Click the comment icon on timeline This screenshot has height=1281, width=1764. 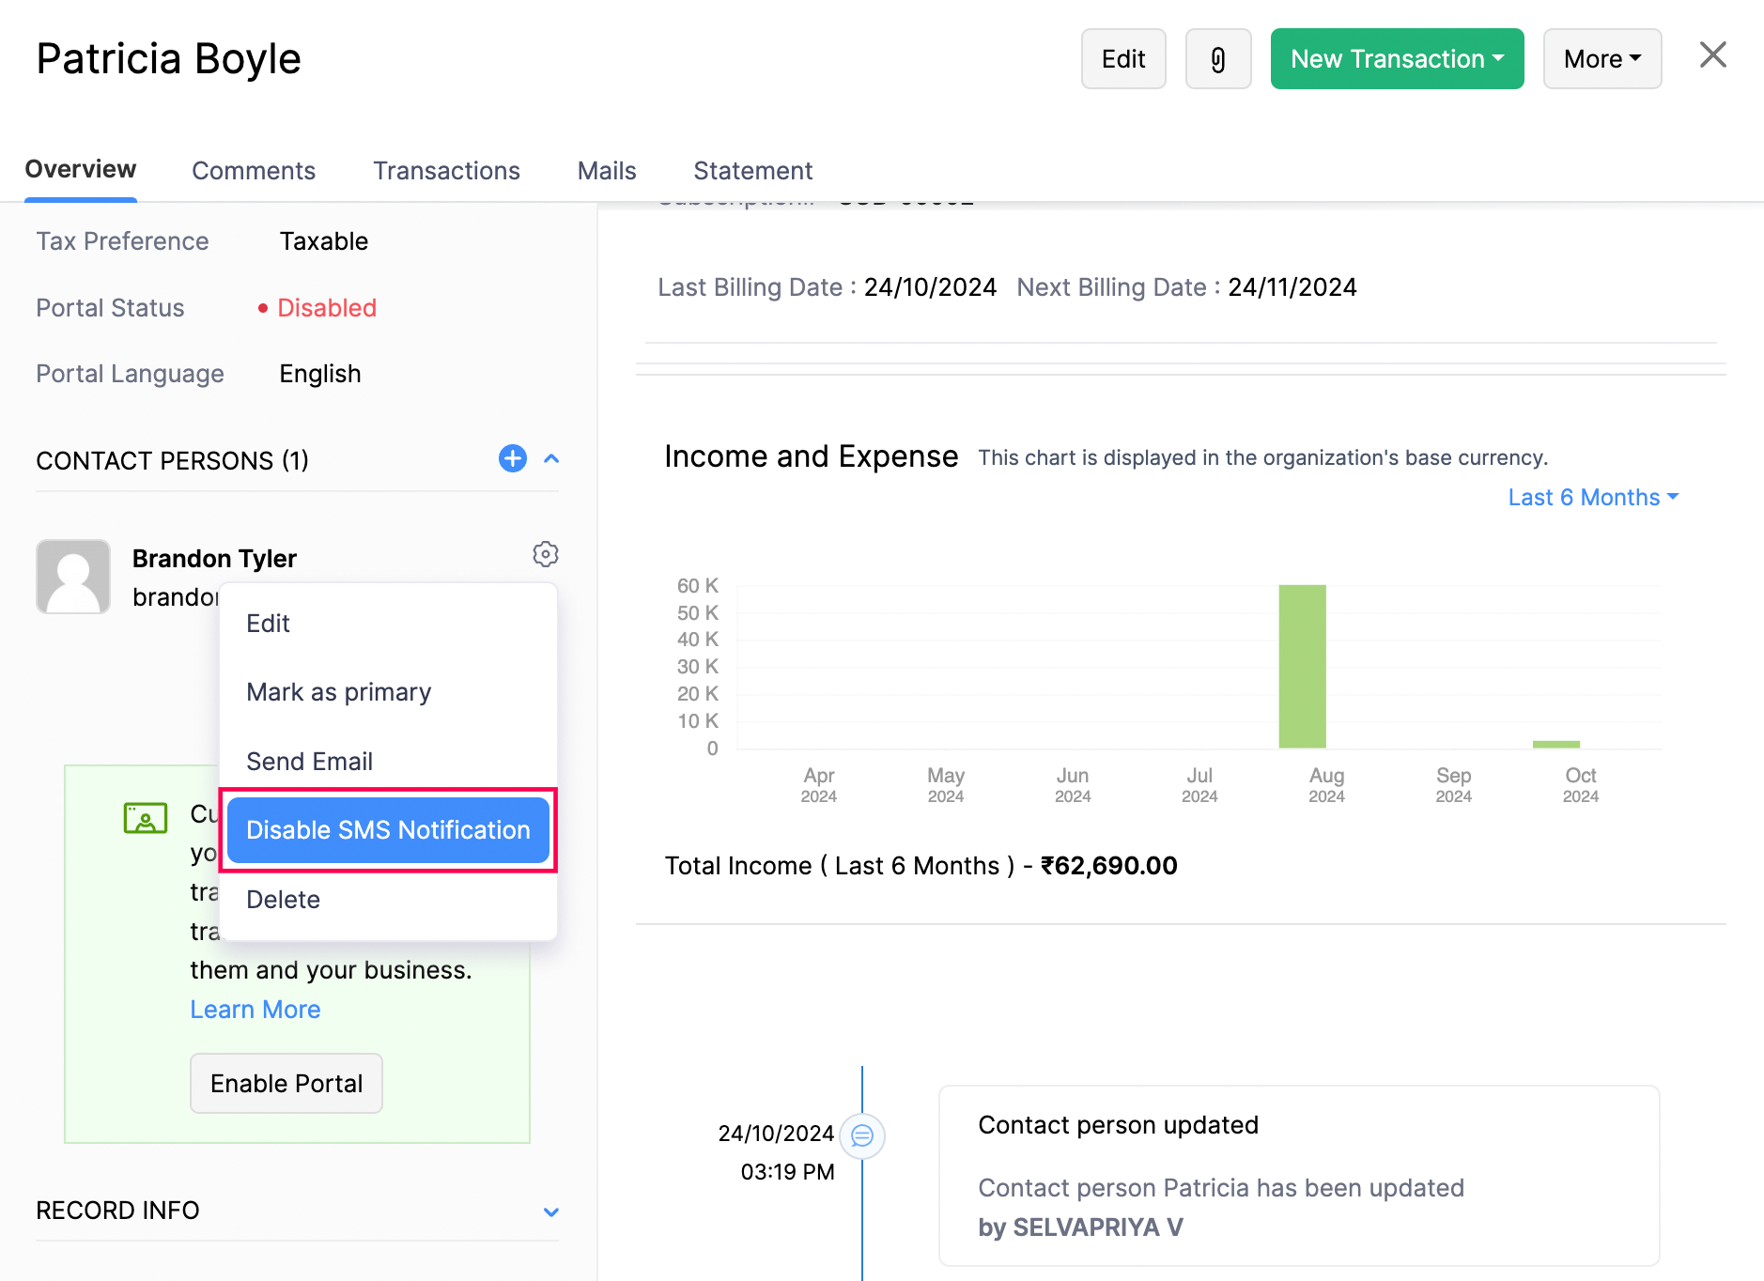pyautogui.click(x=861, y=1136)
